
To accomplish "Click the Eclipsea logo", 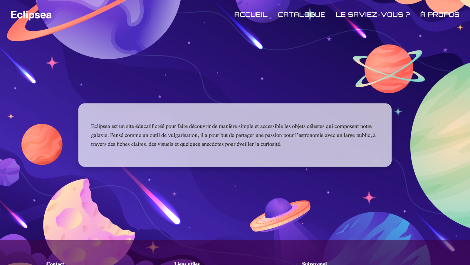I will (31, 15).
